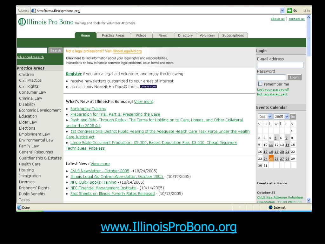Select day 28 in events calendar
This screenshot has width=325, height=244.
coord(287,159)
